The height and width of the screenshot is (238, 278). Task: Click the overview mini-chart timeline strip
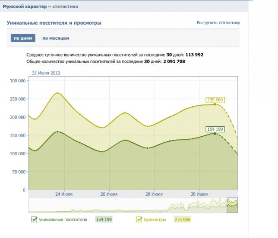[130, 205]
